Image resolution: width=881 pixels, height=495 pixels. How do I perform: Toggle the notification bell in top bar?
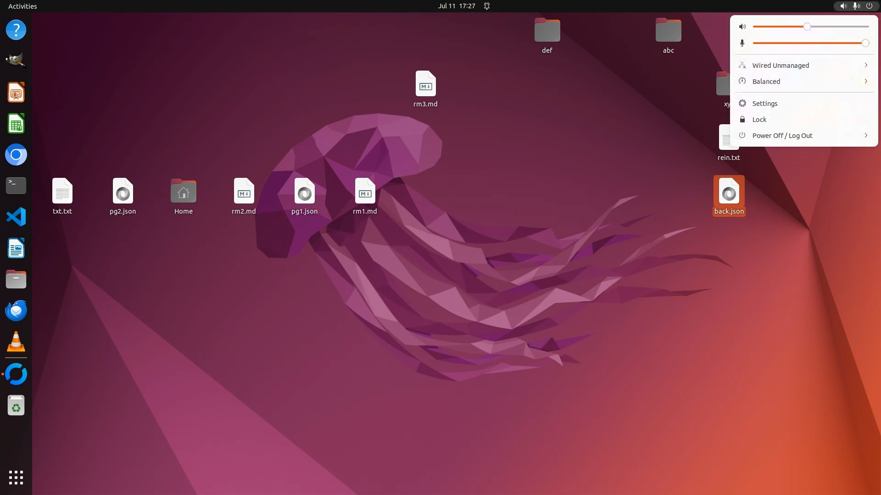[487, 6]
